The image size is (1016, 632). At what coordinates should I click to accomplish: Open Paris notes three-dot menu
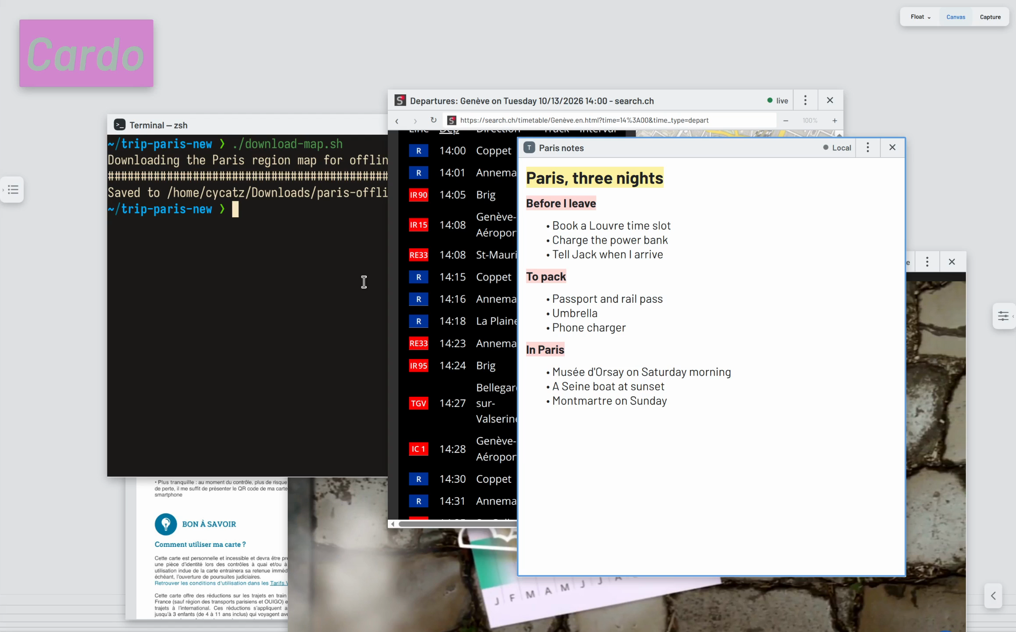pos(868,148)
